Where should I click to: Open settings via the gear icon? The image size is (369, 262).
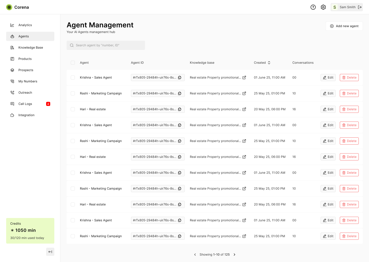point(323,7)
